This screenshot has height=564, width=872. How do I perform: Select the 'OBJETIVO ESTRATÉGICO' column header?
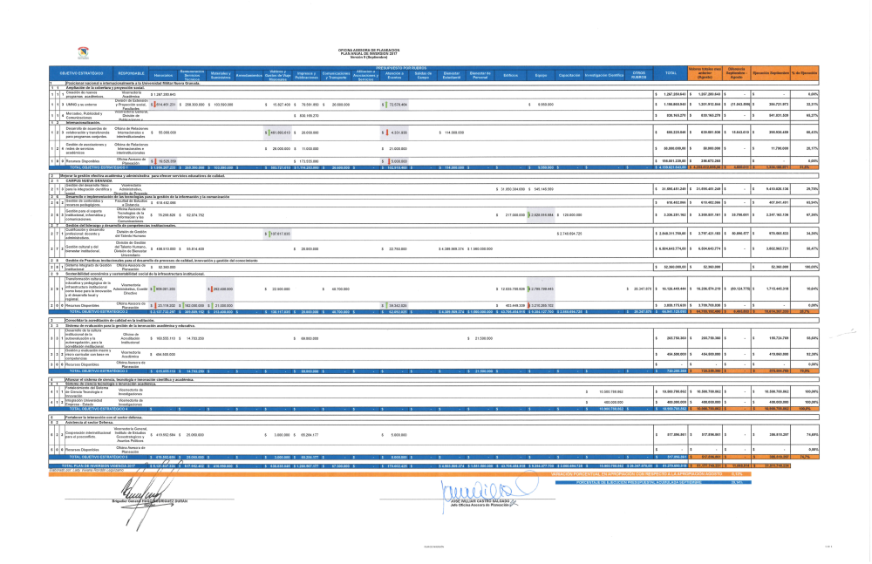click(82, 73)
